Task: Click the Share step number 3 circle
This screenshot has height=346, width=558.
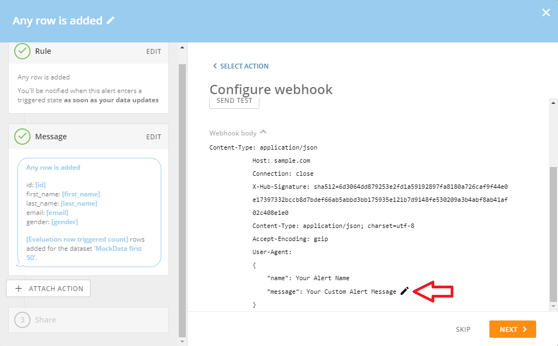Action: tap(22, 320)
